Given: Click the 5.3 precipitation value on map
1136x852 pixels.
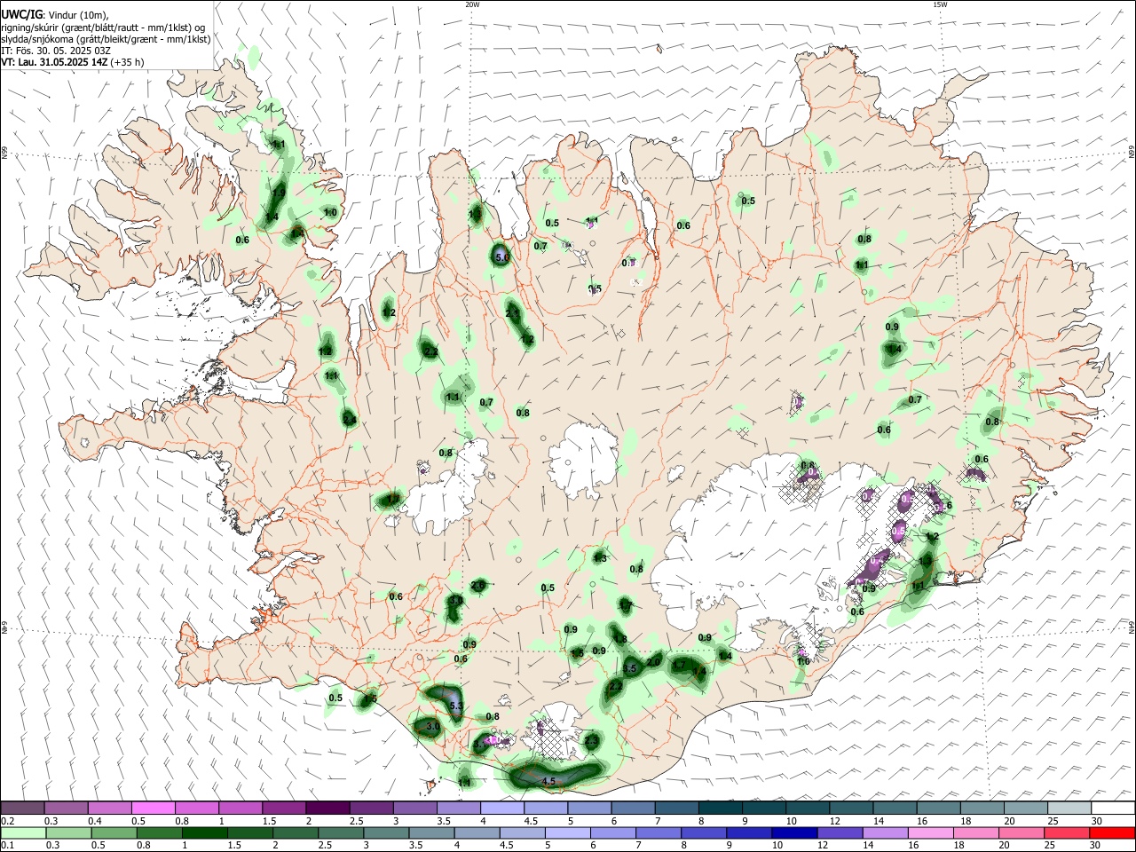Looking at the screenshot, I should coord(457,706).
